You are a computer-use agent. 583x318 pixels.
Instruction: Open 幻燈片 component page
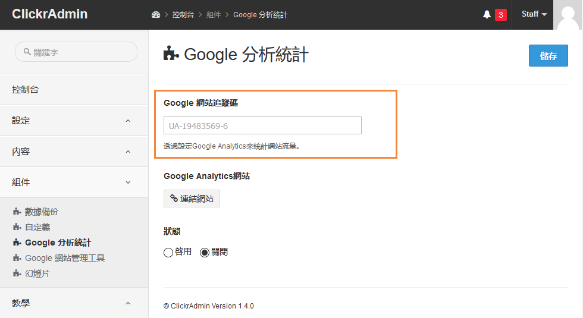tap(37, 273)
